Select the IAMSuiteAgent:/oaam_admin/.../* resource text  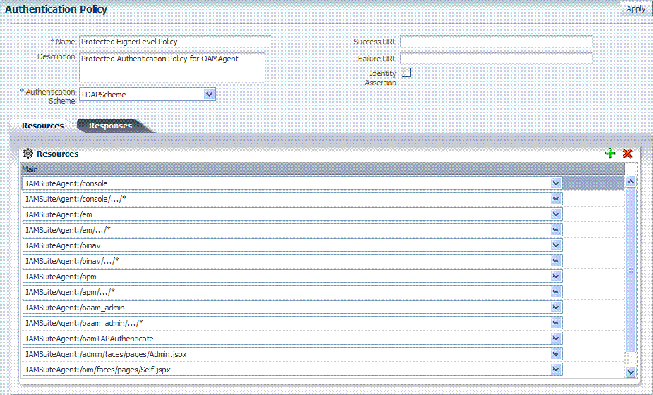pyautogui.click(x=84, y=323)
